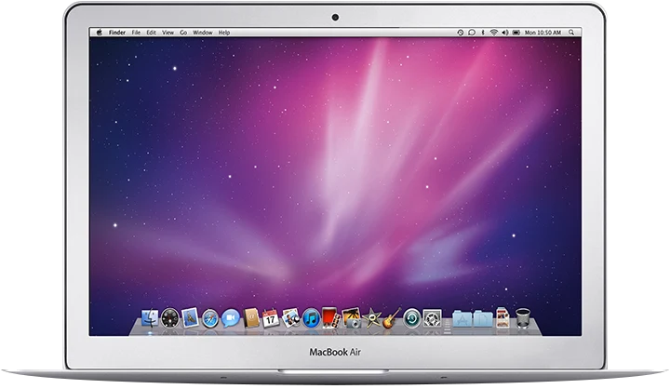Open the Wi-Fi status menu
Image resolution: width=670 pixels, height=389 pixels.
494,33
